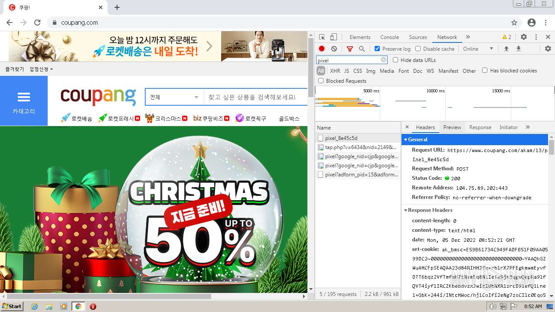The image size is (555, 312).
Task: Click the red record network log button
Action: click(x=322, y=49)
